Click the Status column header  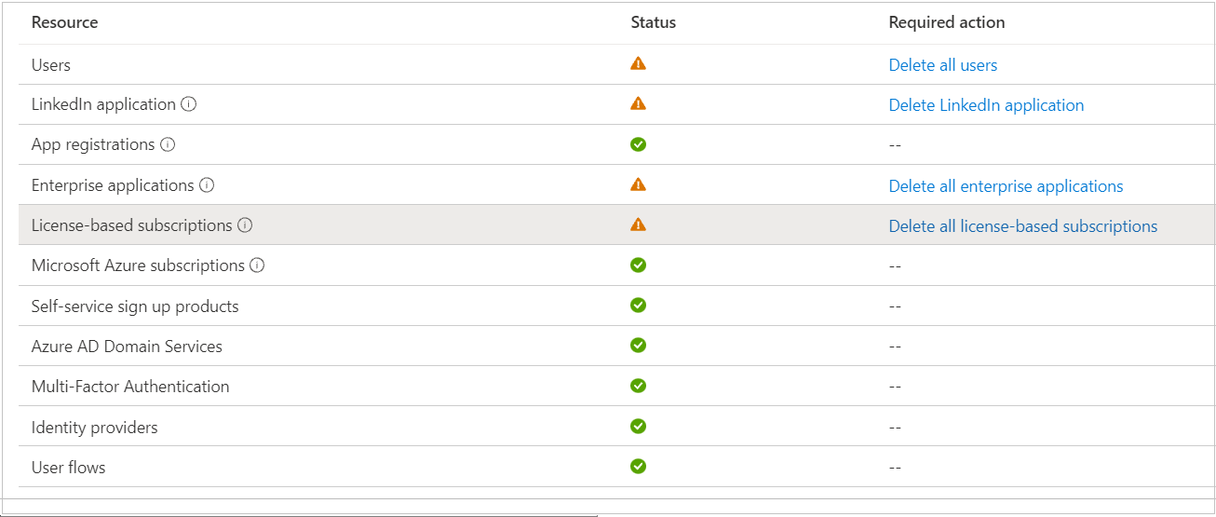pyautogui.click(x=654, y=22)
